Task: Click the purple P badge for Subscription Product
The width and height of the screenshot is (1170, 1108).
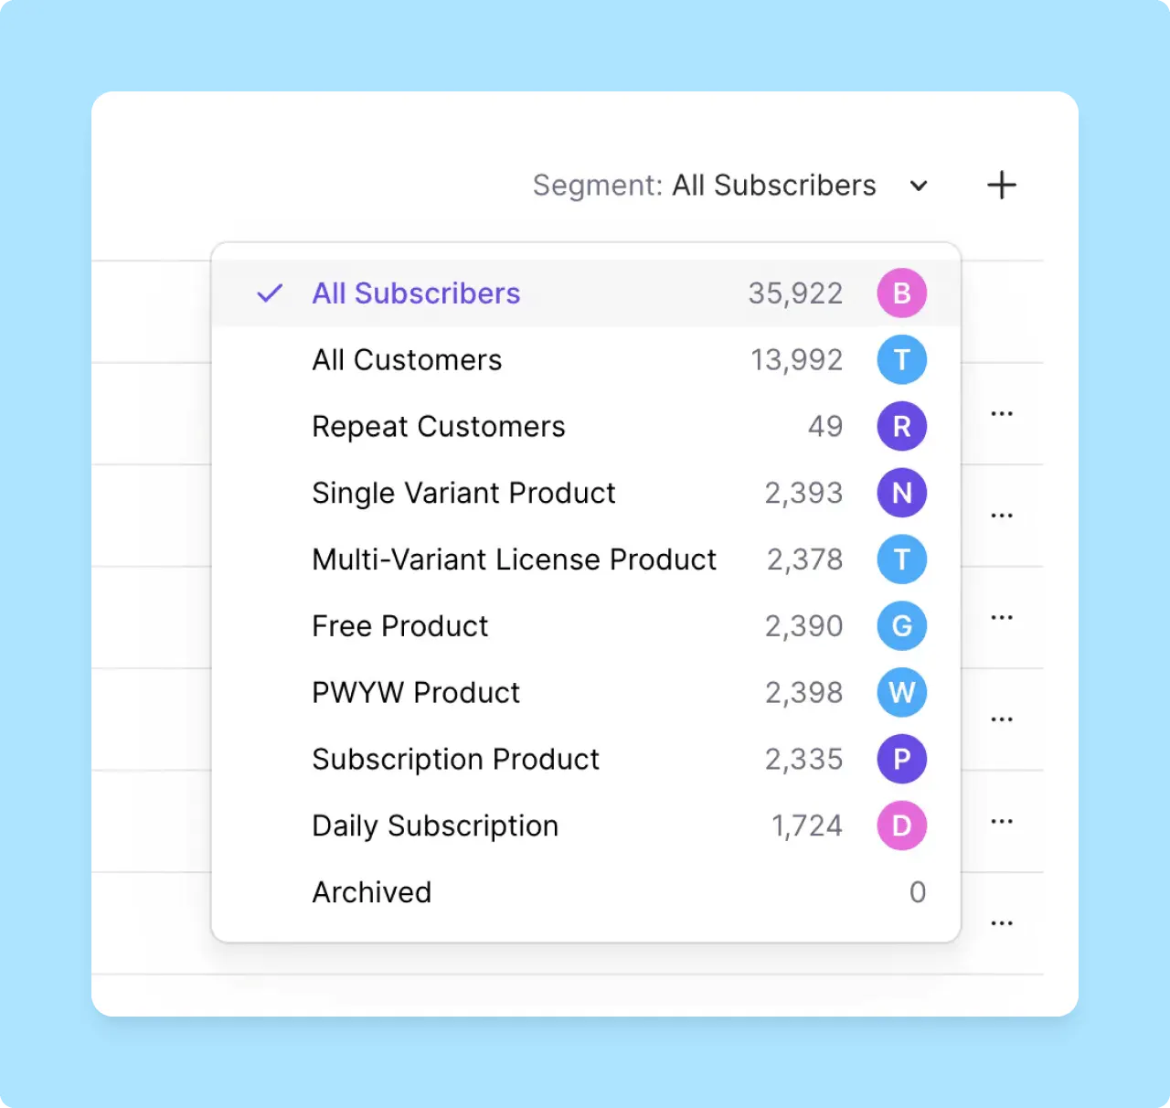Action: [901, 759]
